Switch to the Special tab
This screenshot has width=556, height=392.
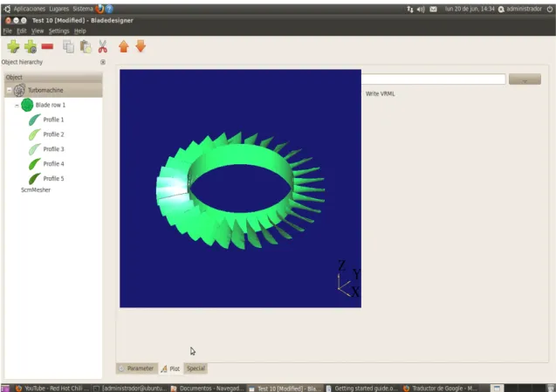click(196, 368)
